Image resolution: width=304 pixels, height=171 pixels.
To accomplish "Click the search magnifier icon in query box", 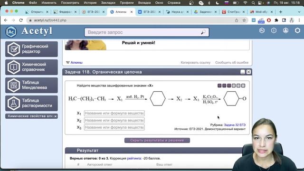I will (x=203, y=32).
